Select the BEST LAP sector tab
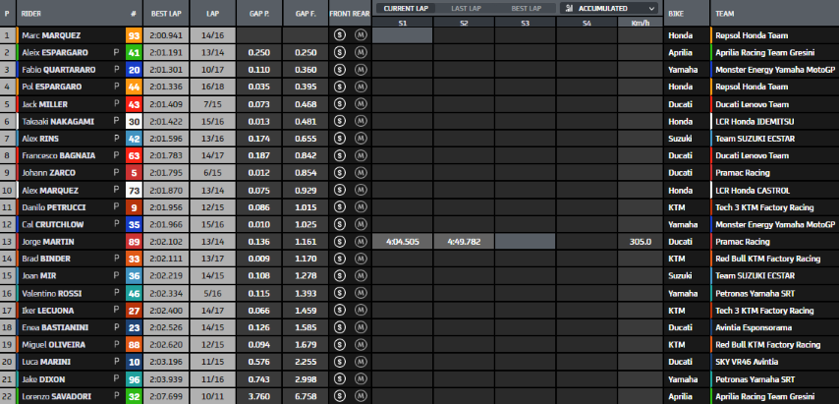This screenshot has width=839, height=404. pos(526,8)
